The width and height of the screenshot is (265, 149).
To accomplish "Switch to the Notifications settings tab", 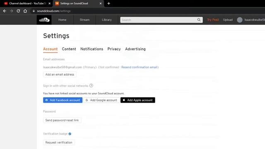I will tap(92, 49).
